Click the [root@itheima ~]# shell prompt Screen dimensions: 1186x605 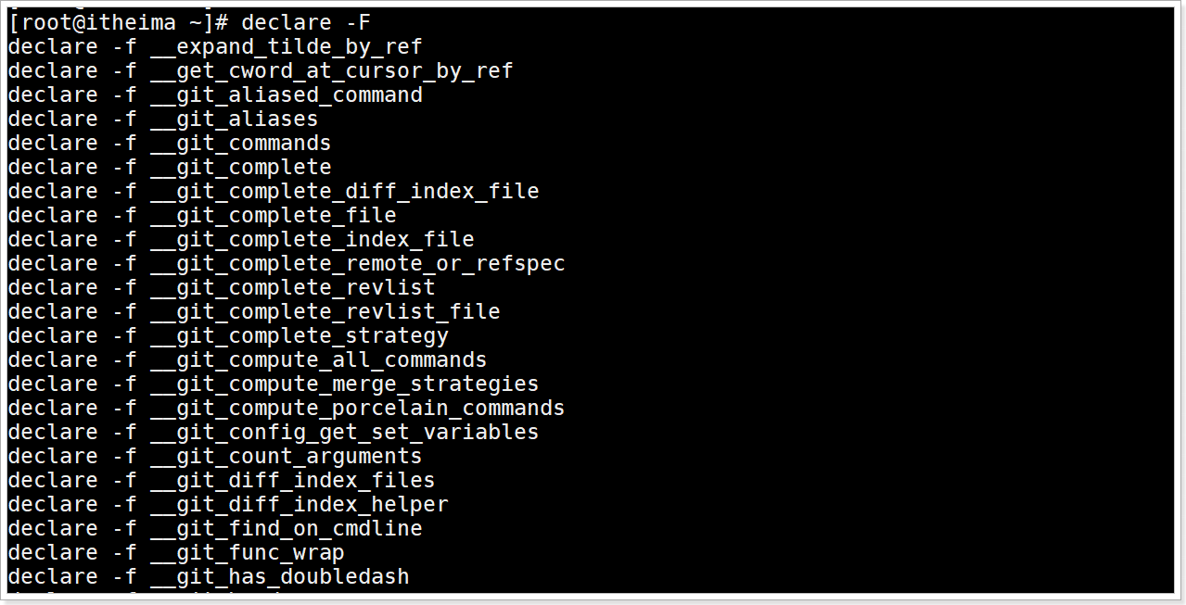118,22
